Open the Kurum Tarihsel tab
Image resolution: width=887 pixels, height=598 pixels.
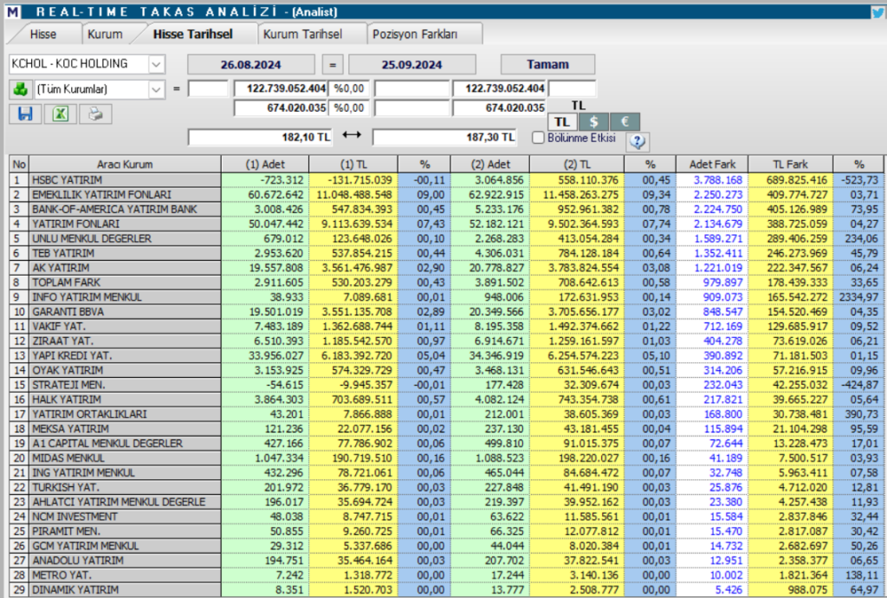(x=302, y=34)
